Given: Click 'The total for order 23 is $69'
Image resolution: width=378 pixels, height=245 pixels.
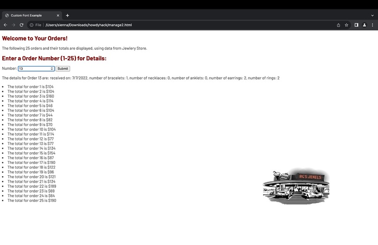Looking at the screenshot, I should tap(31, 191).
